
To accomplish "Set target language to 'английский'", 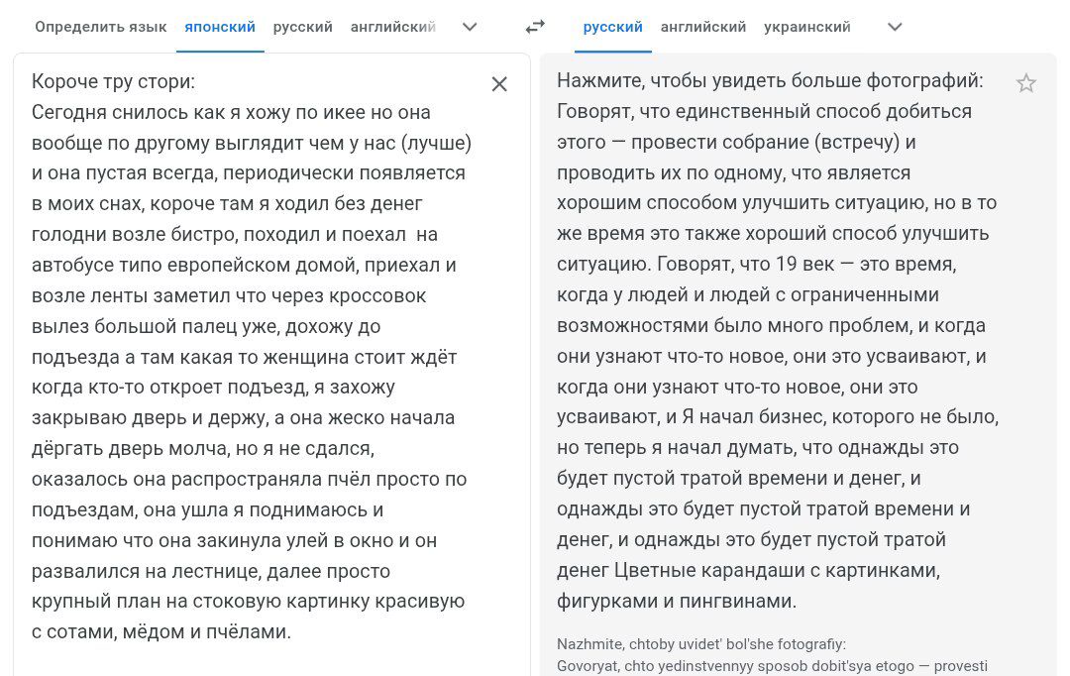I will point(703,28).
